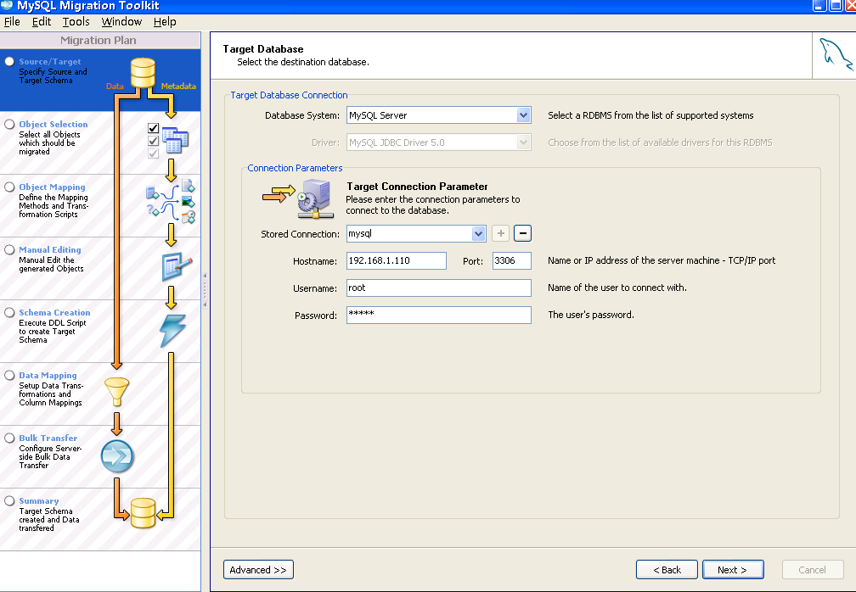
Task: Go back with the < Back button
Action: (x=667, y=570)
